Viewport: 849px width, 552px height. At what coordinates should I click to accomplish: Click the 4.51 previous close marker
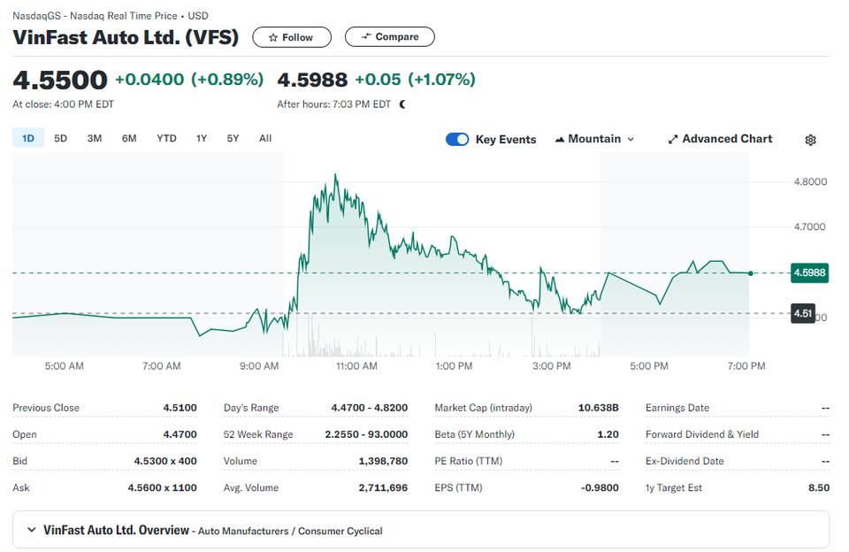point(803,313)
